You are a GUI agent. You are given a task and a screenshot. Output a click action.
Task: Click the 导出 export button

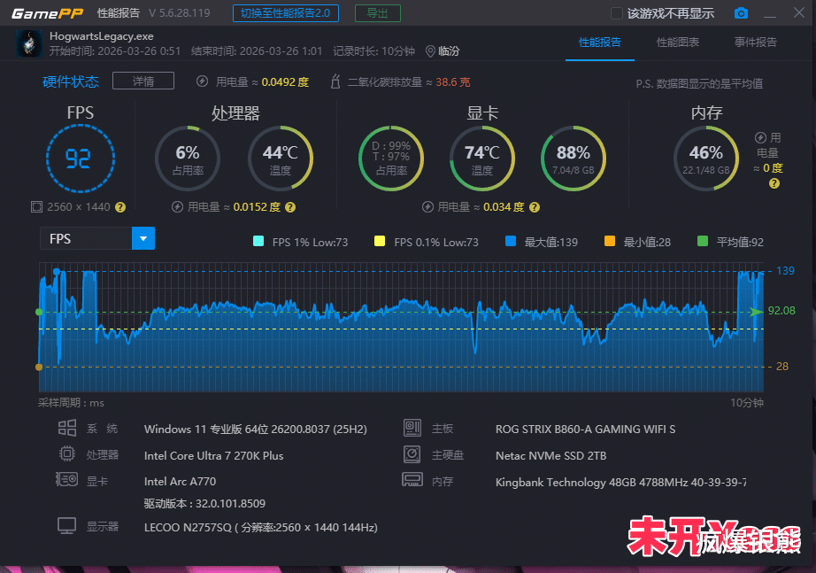pos(377,13)
